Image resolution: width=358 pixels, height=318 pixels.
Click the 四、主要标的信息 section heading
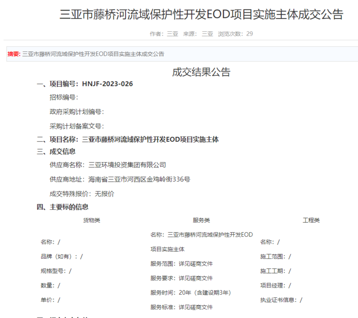click(63, 207)
